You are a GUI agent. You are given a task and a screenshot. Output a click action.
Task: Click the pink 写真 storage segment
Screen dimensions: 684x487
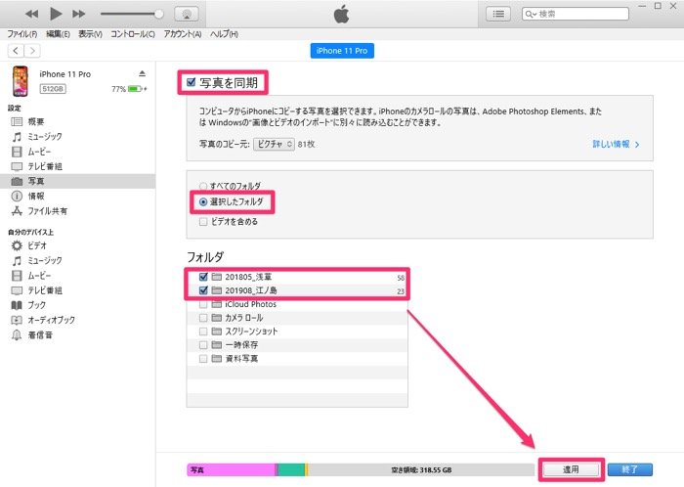(x=232, y=470)
